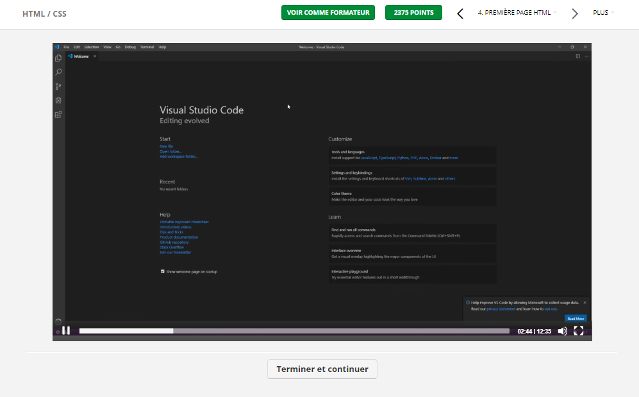Screen dimensions: 639x397
Task: Click 'Join our Newsletter' link
Action: click(x=175, y=252)
